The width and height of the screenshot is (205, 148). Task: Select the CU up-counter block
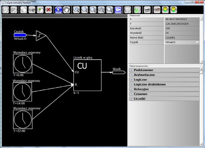click(88, 75)
